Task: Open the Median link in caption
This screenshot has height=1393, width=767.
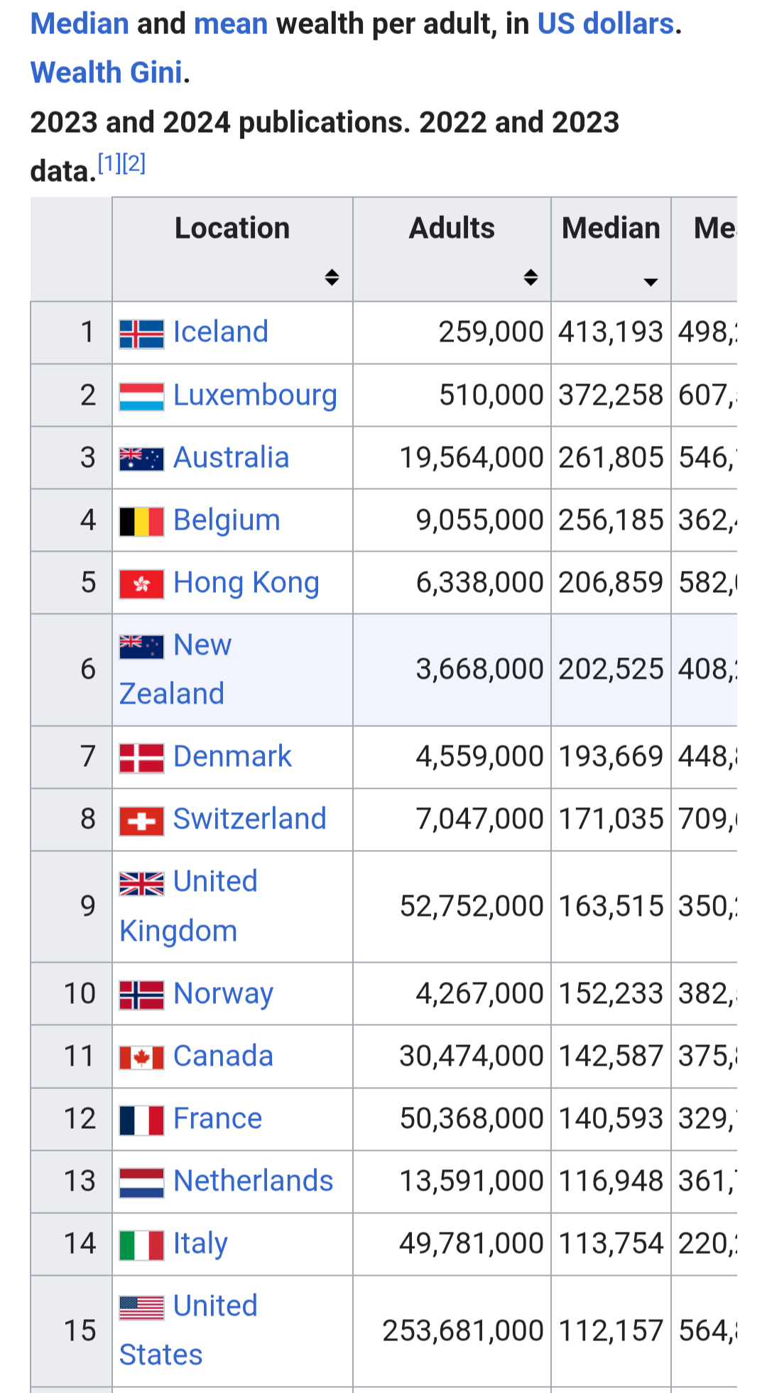Action: coord(80,24)
